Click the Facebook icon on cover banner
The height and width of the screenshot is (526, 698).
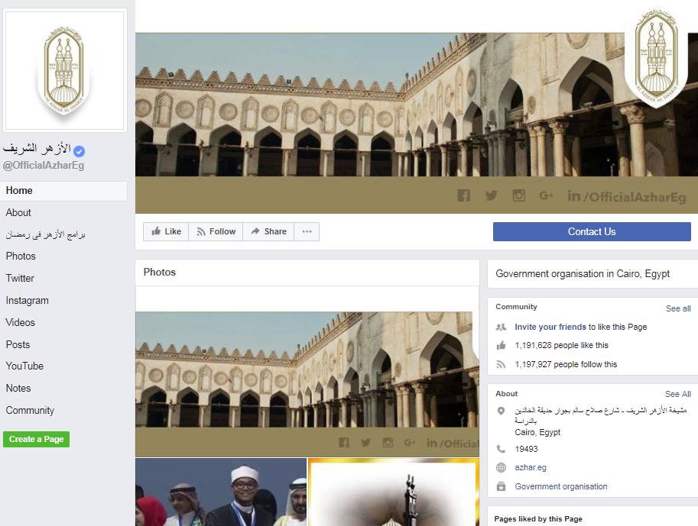(464, 195)
